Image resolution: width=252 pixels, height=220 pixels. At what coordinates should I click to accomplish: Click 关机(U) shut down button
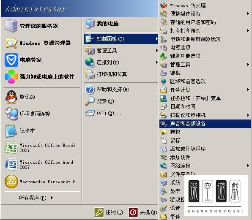(143, 212)
